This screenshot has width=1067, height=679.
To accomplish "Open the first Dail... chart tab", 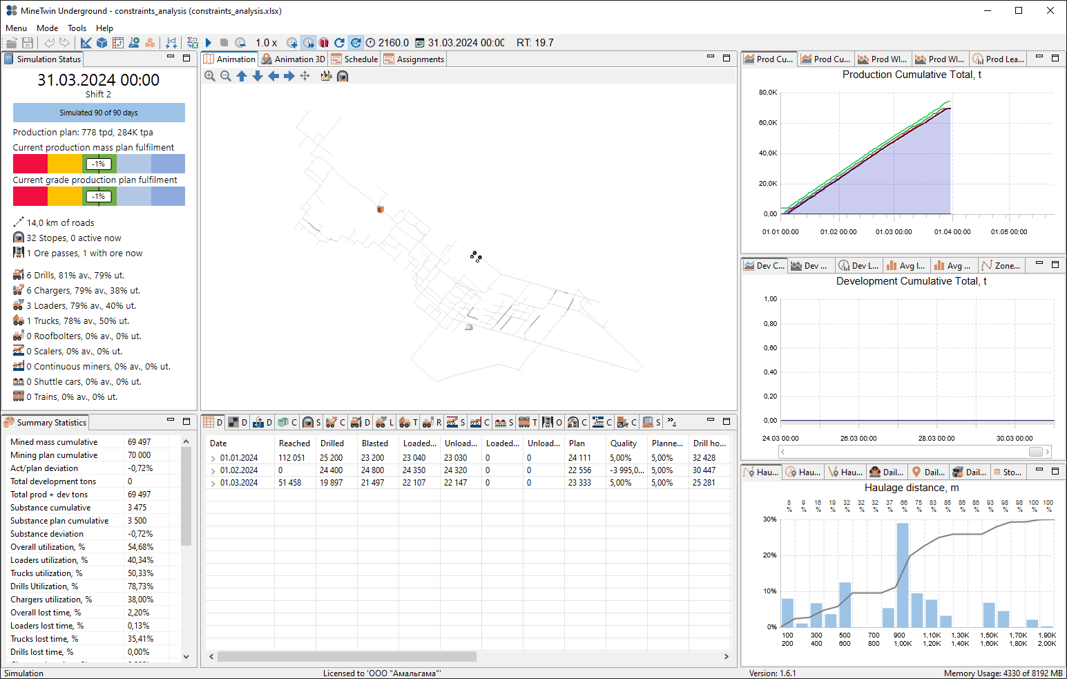I will 887,472.
